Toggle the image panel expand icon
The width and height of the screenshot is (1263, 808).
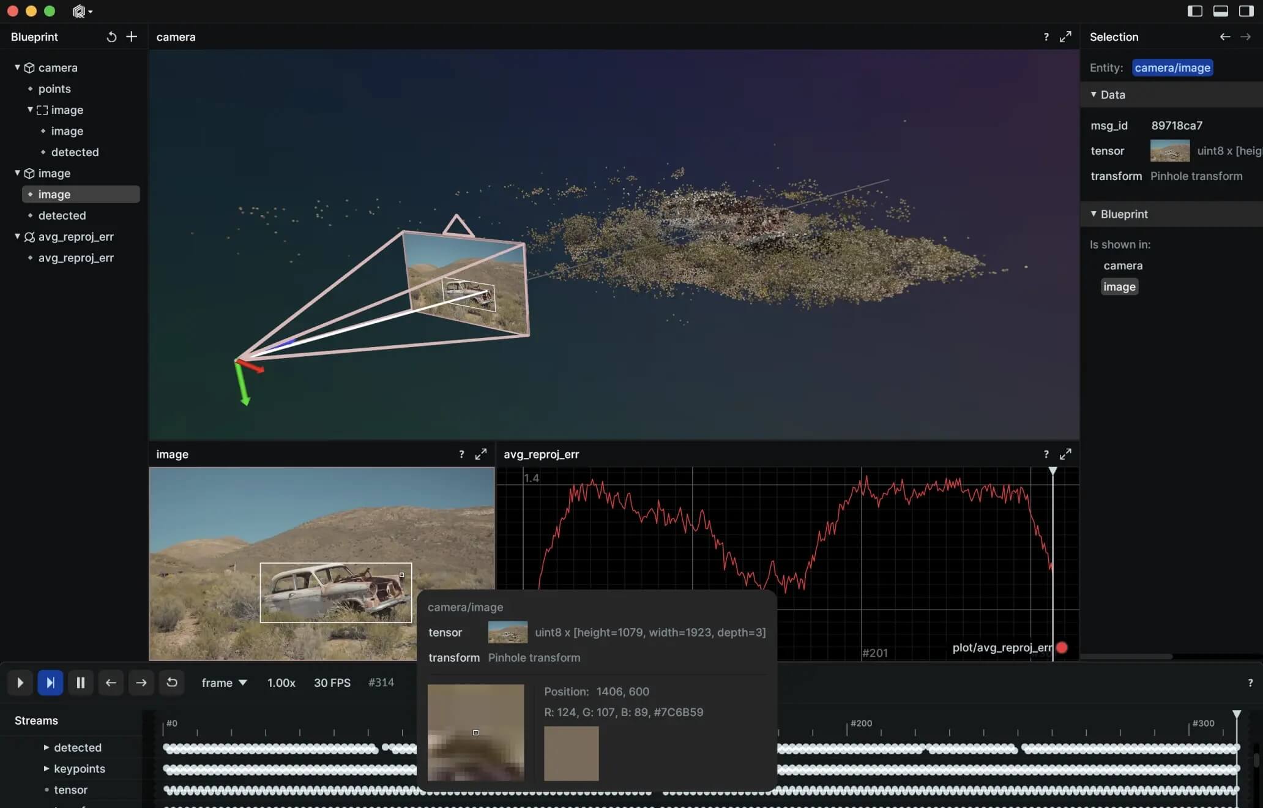point(482,454)
